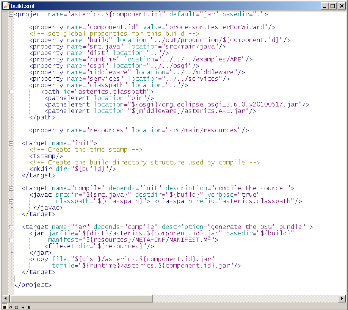Click the "tofile" attribute line

[146, 265]
